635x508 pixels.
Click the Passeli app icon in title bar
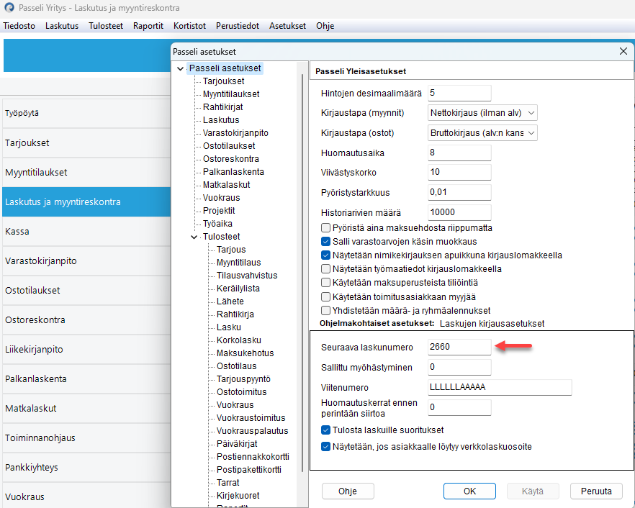(9, 8)
